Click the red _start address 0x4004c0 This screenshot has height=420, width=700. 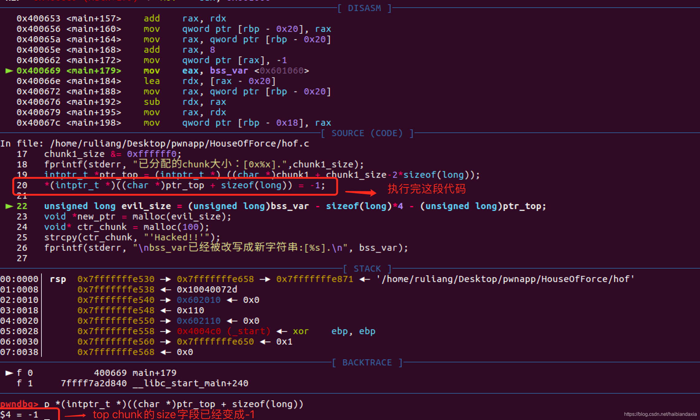point(199,331)
